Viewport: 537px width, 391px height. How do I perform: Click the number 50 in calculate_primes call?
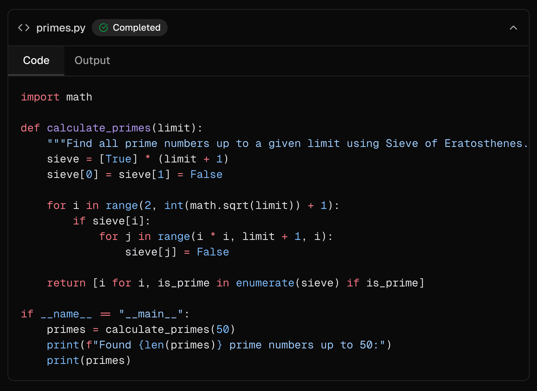(223, 330)
